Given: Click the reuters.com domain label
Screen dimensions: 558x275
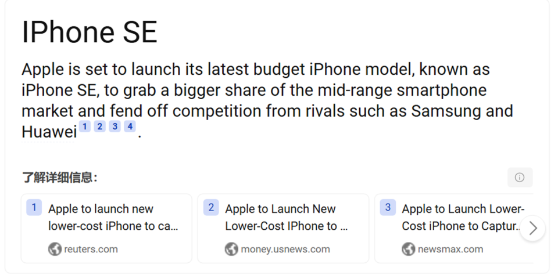Looking at the screenshot, I should [91, 249].
